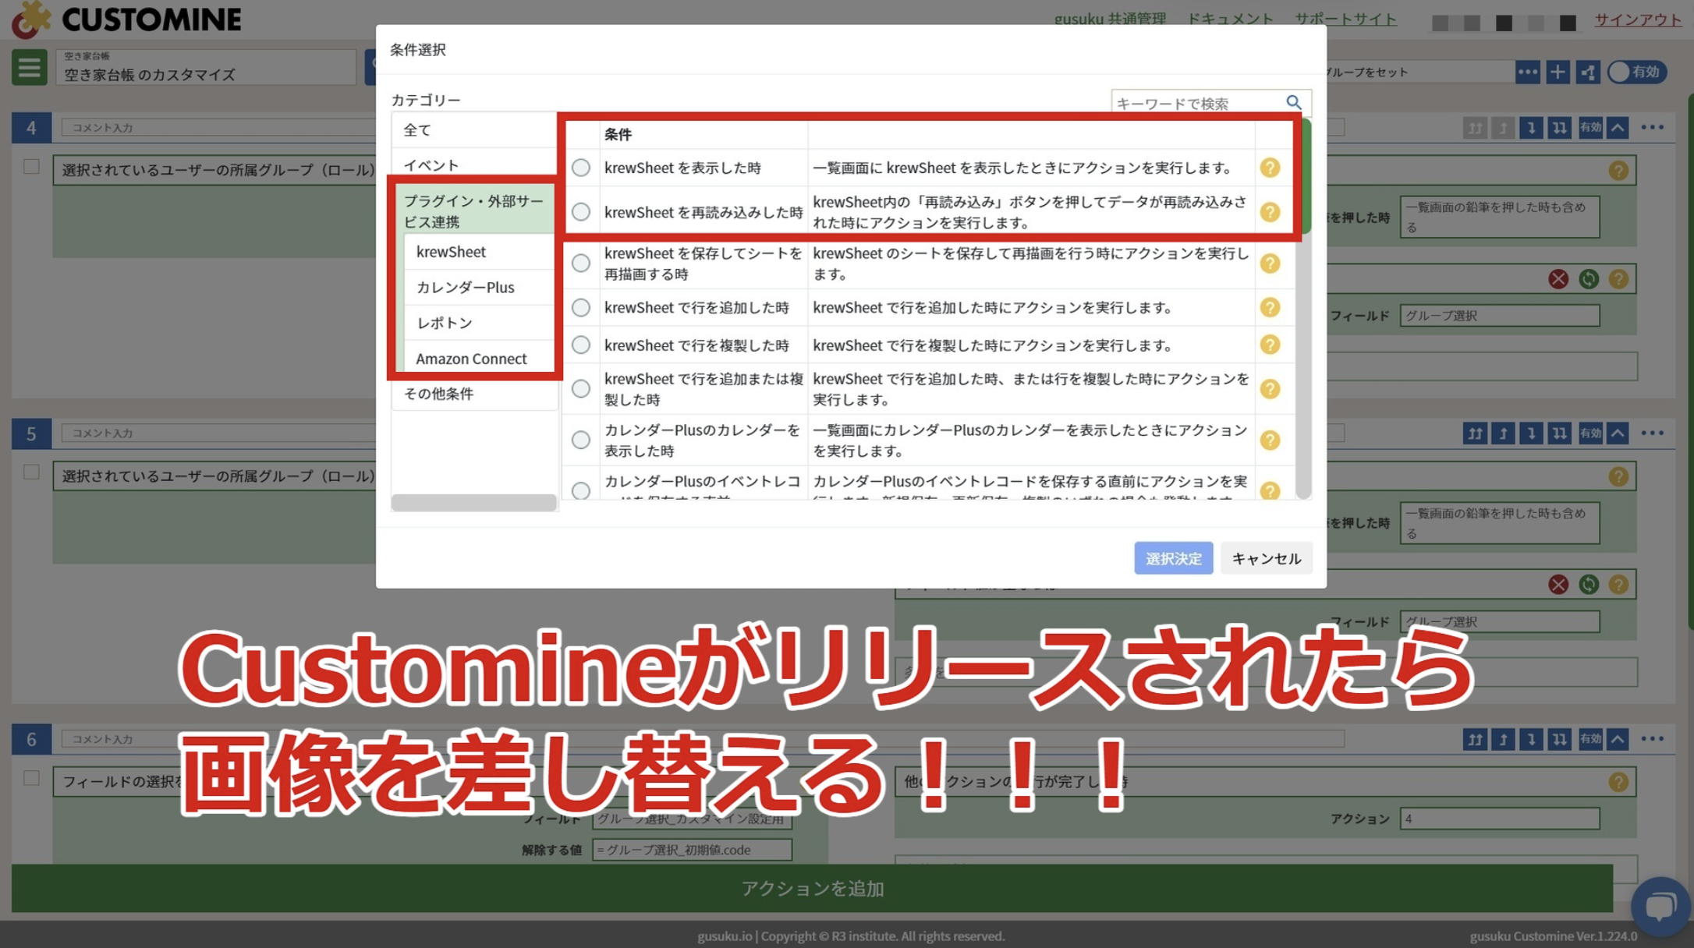Select krewSheet を表示した時 radio button
Image resolution: width=1694 pixels, height=948 pixels.
coord(581,168)
